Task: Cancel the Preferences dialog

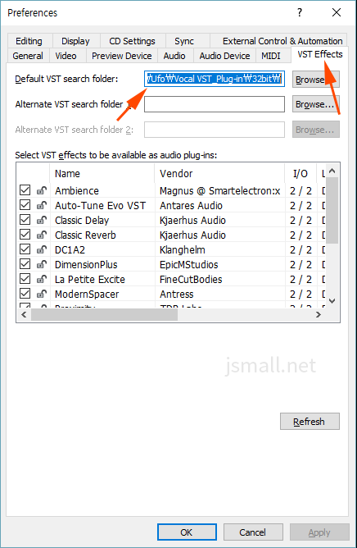Action: point(253,532)
